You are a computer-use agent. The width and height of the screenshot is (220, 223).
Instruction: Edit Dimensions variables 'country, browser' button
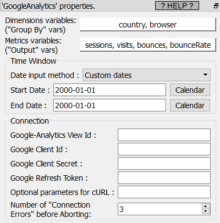pyautogui.click(x=148, y=25)
